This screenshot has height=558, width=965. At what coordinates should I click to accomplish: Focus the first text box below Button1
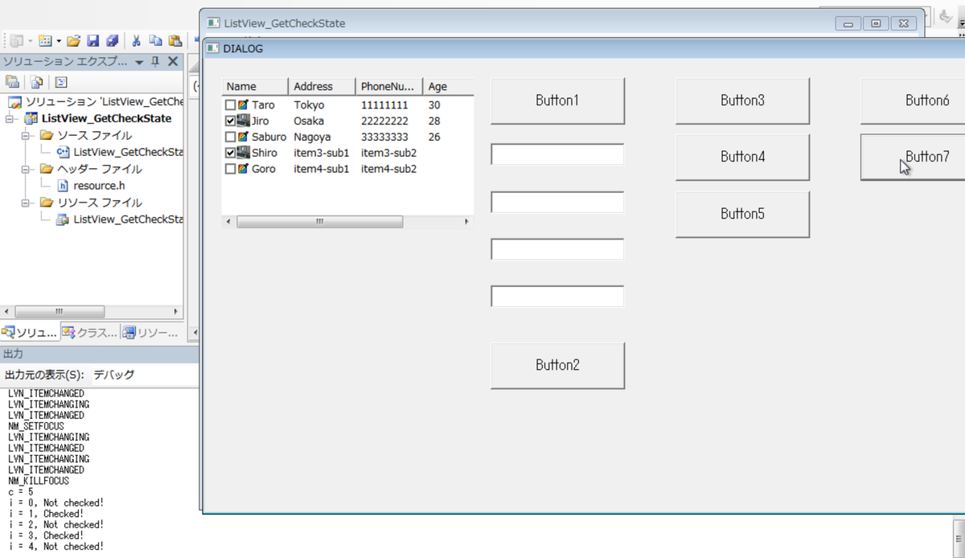coord(557,154)
